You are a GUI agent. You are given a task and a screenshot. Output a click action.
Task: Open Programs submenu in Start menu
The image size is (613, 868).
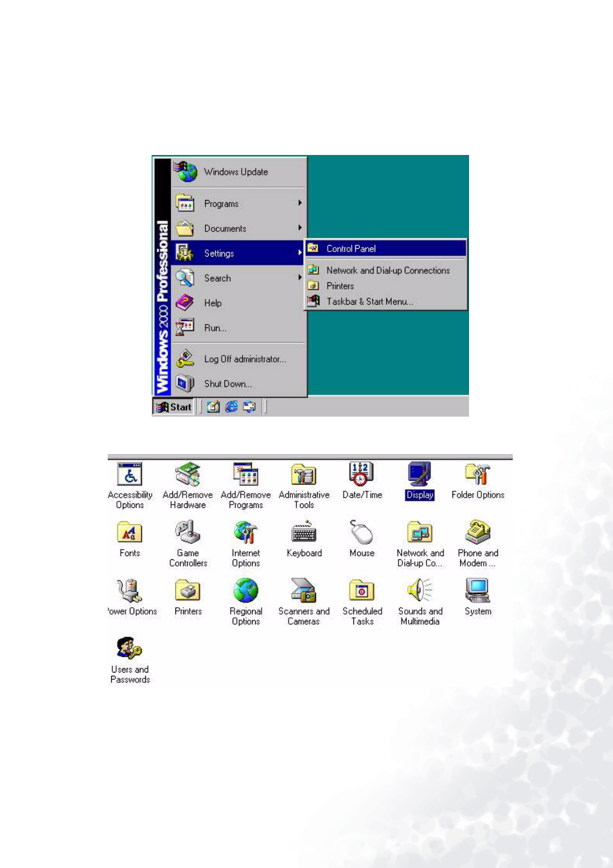(238, 203)
